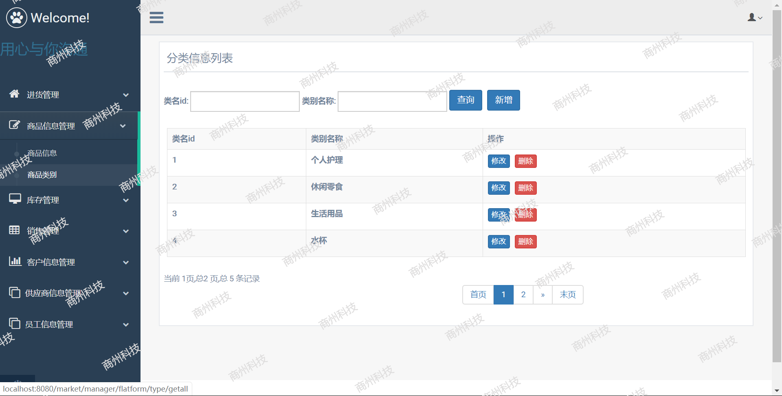Image resolution: width=782 pixels, height=396 pixels.
Task: Expand the 销售管理 chevron
Action: pos(126,231)
